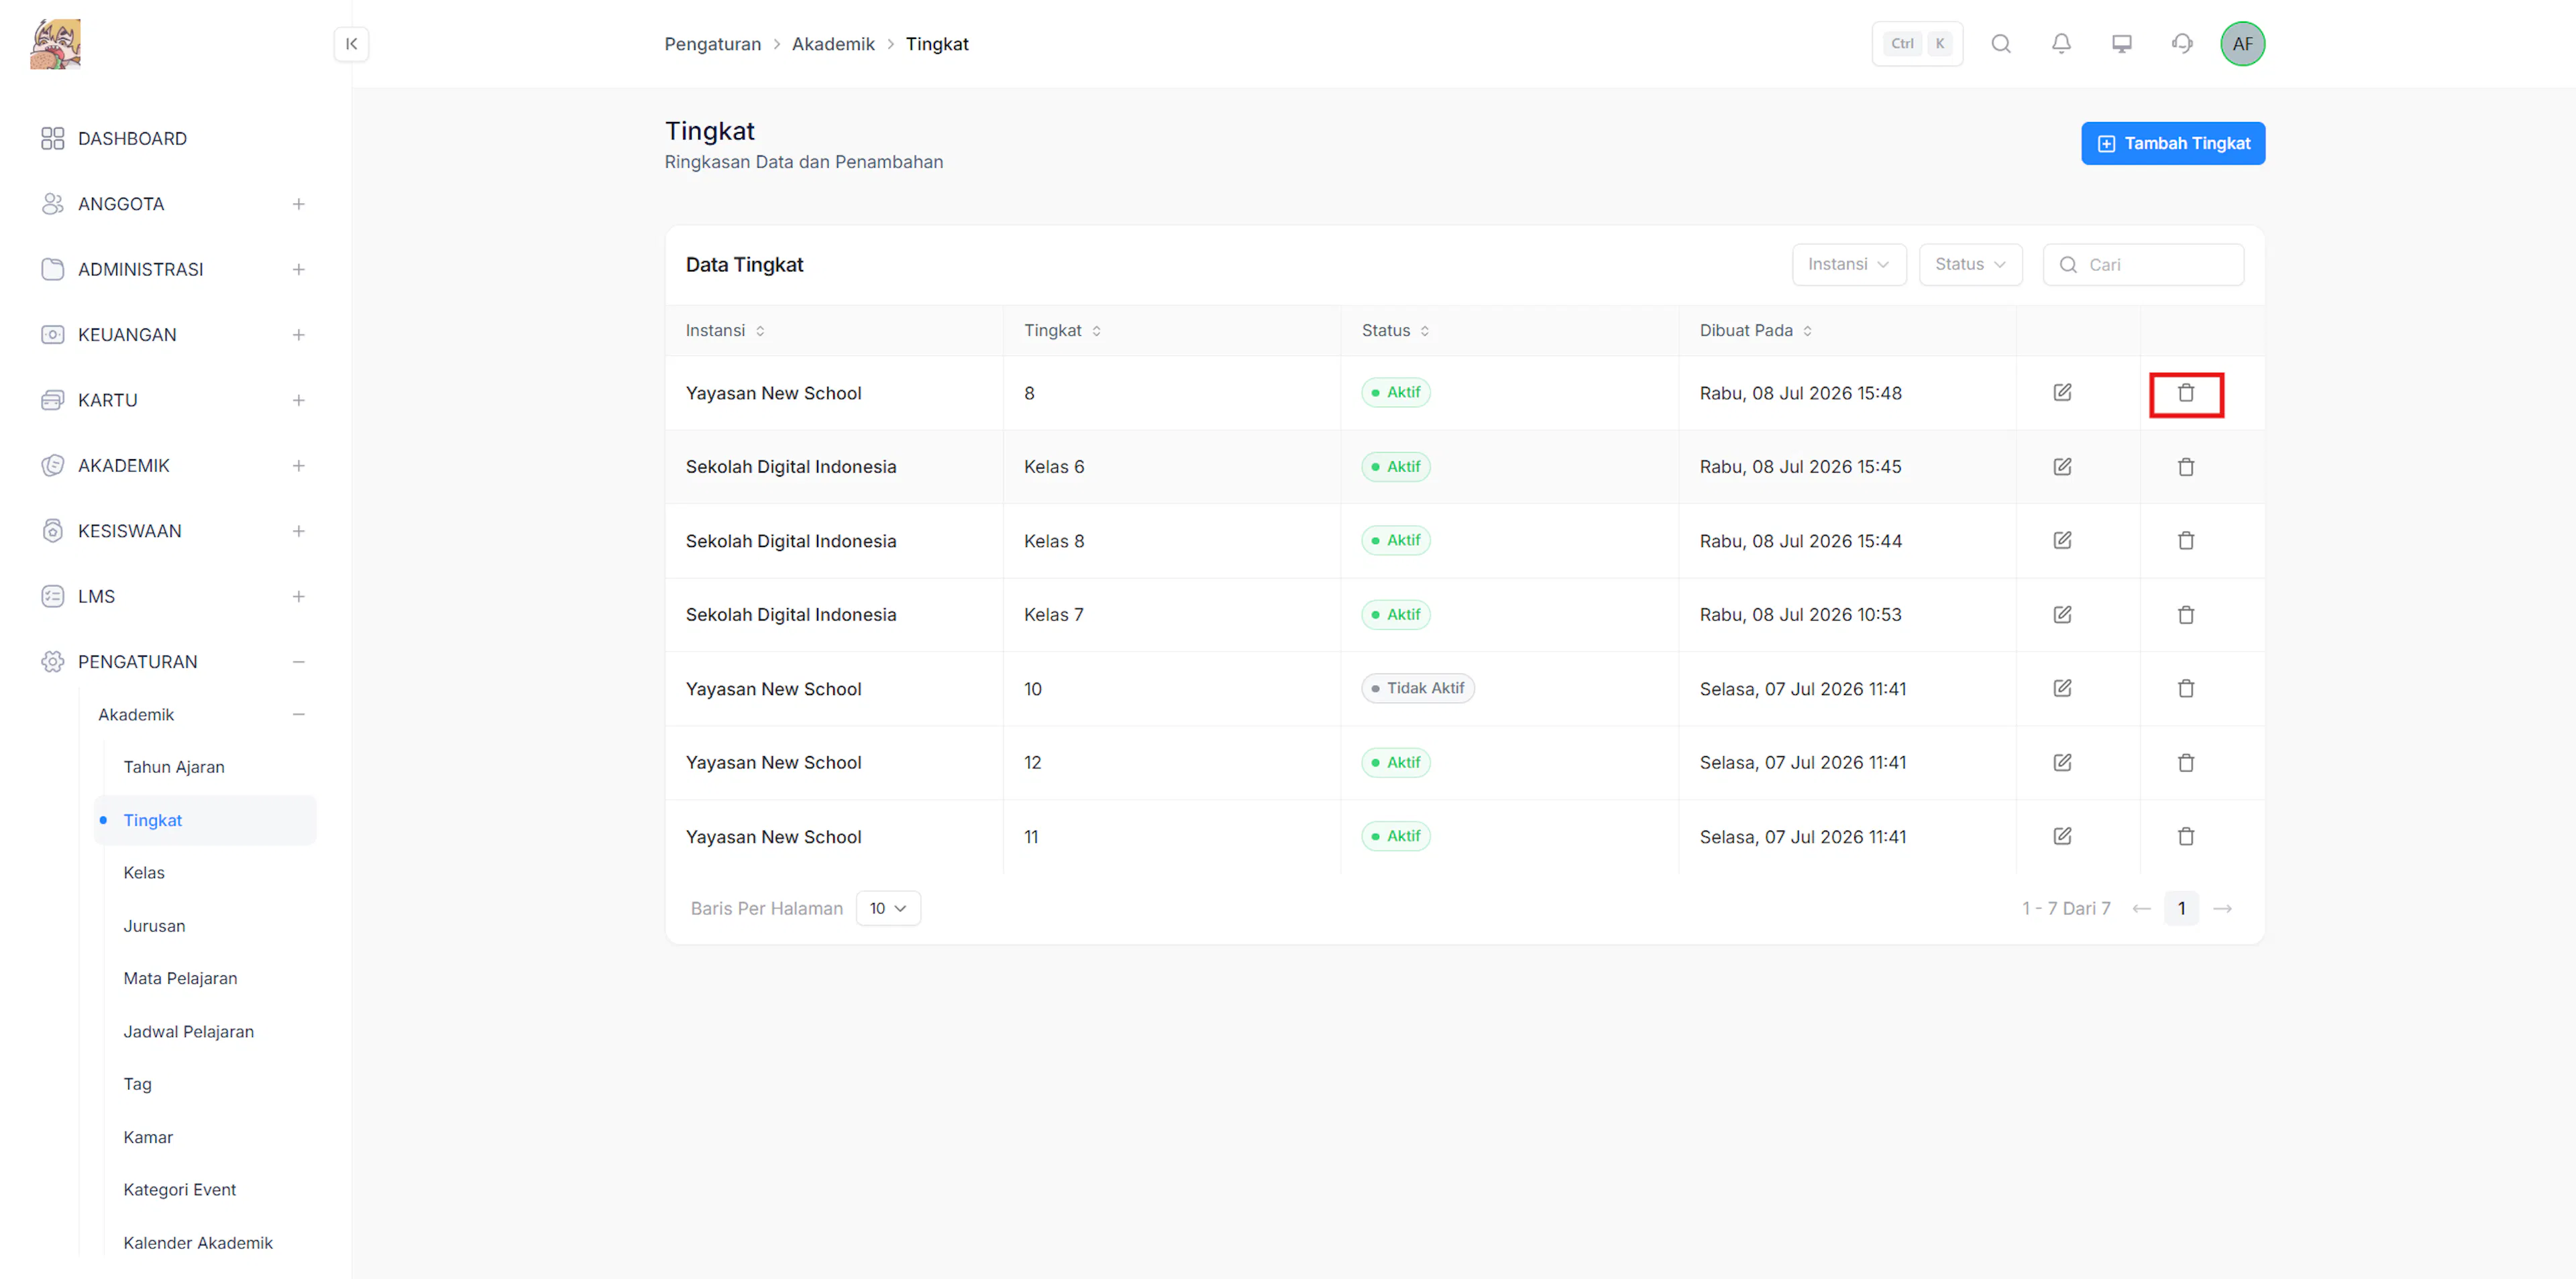Delete the tingkat 11 row
Viewport: 2576px width, 1279px height.
point(2186,837)
